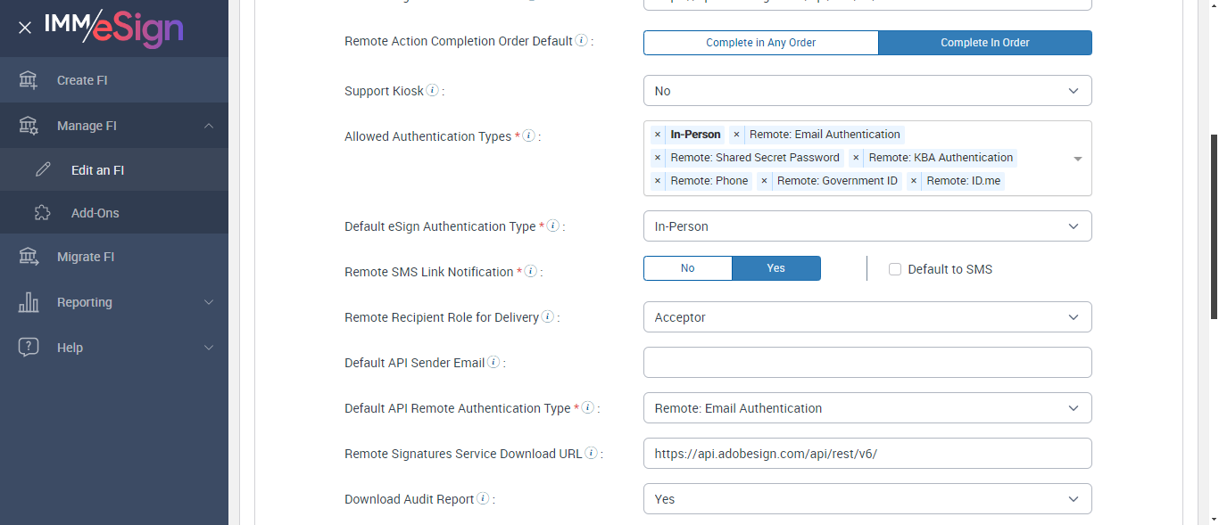Click the Default API Sender Email field
Image resolution: width=1219 pixels, height=525 pixels.
867,363
